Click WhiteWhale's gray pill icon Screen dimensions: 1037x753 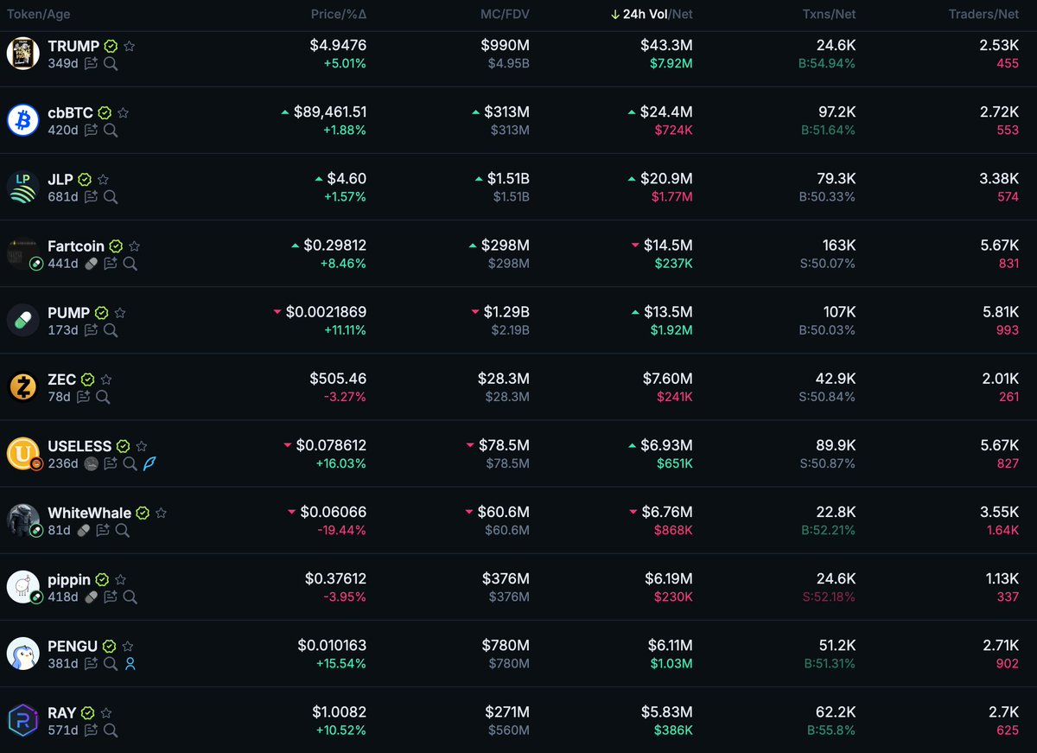83,530
